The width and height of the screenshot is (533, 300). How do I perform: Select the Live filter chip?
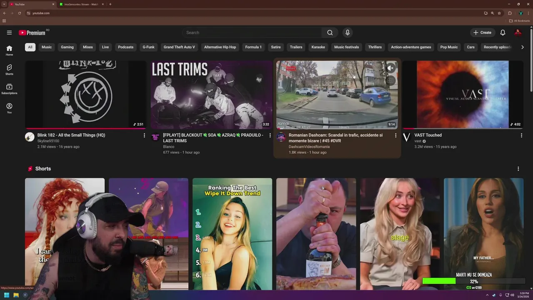[105, 47]
